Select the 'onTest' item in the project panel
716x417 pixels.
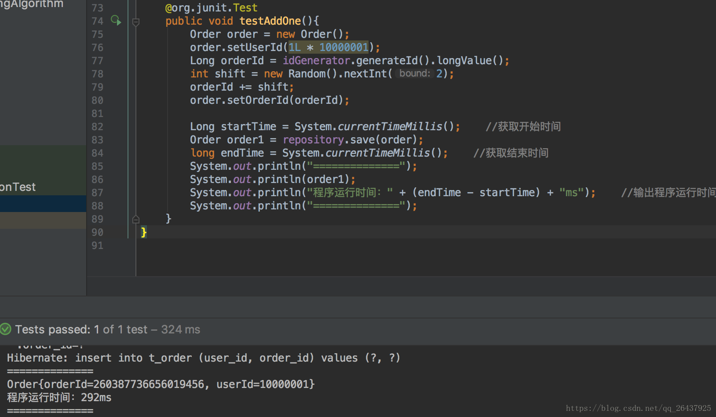[x=18, y=187]
